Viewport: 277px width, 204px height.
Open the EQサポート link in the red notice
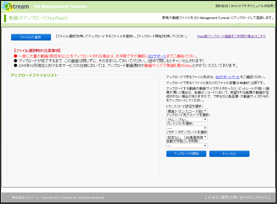pyautogui.click(x=157, y=56)
